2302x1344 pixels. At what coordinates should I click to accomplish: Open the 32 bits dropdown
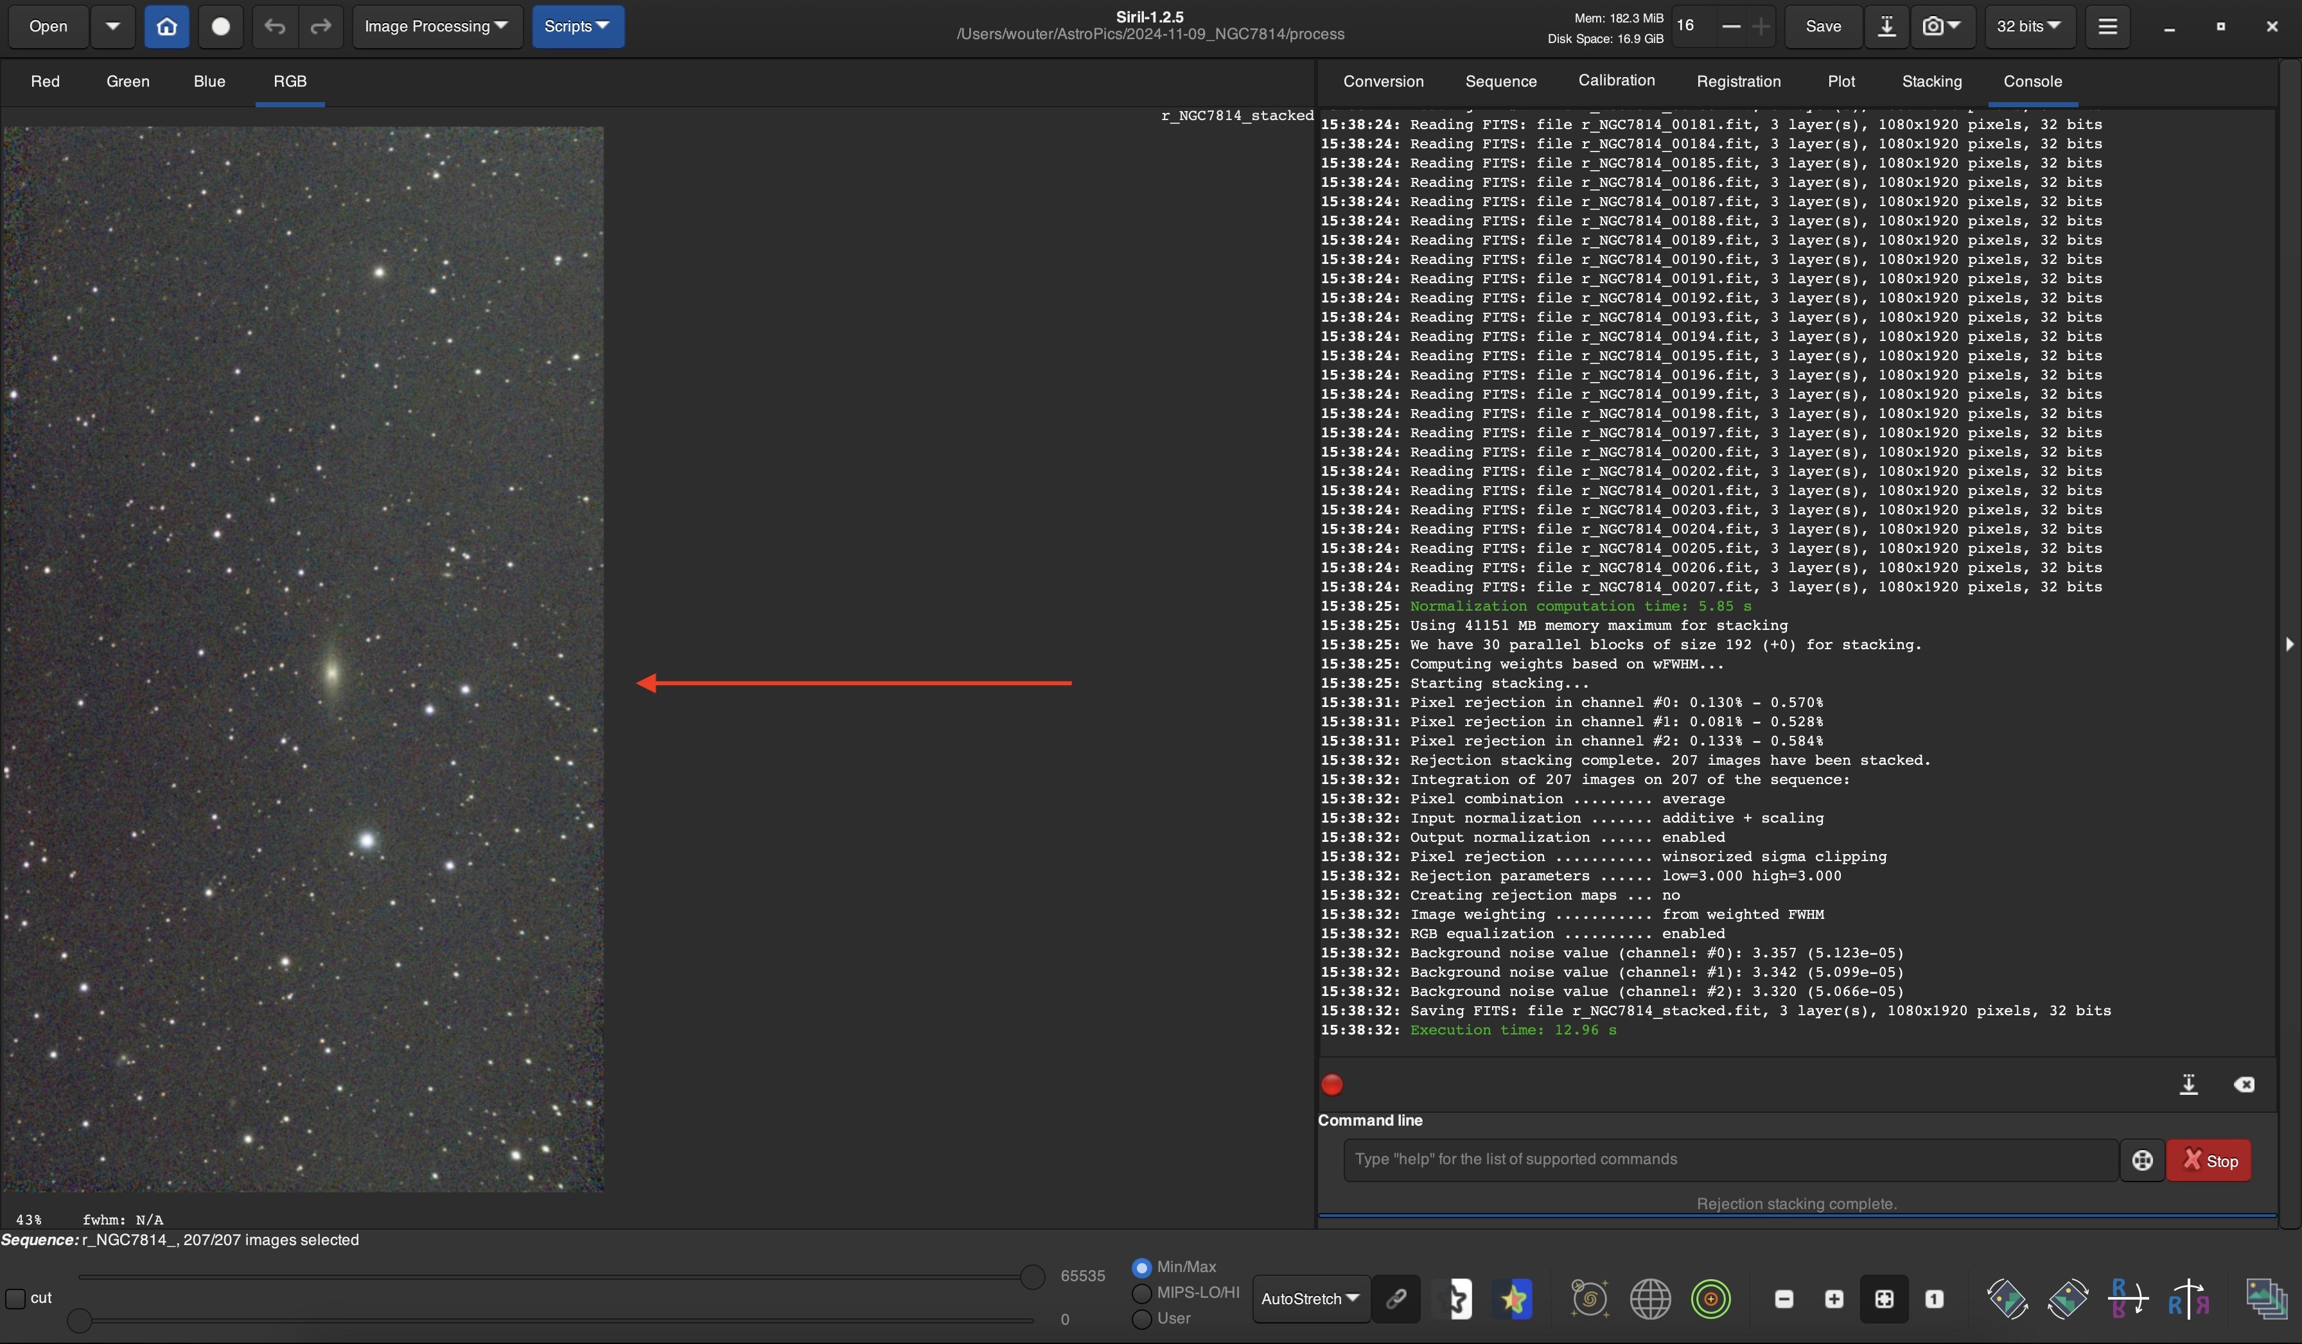pyautogui.click(x=2028, y=26)
